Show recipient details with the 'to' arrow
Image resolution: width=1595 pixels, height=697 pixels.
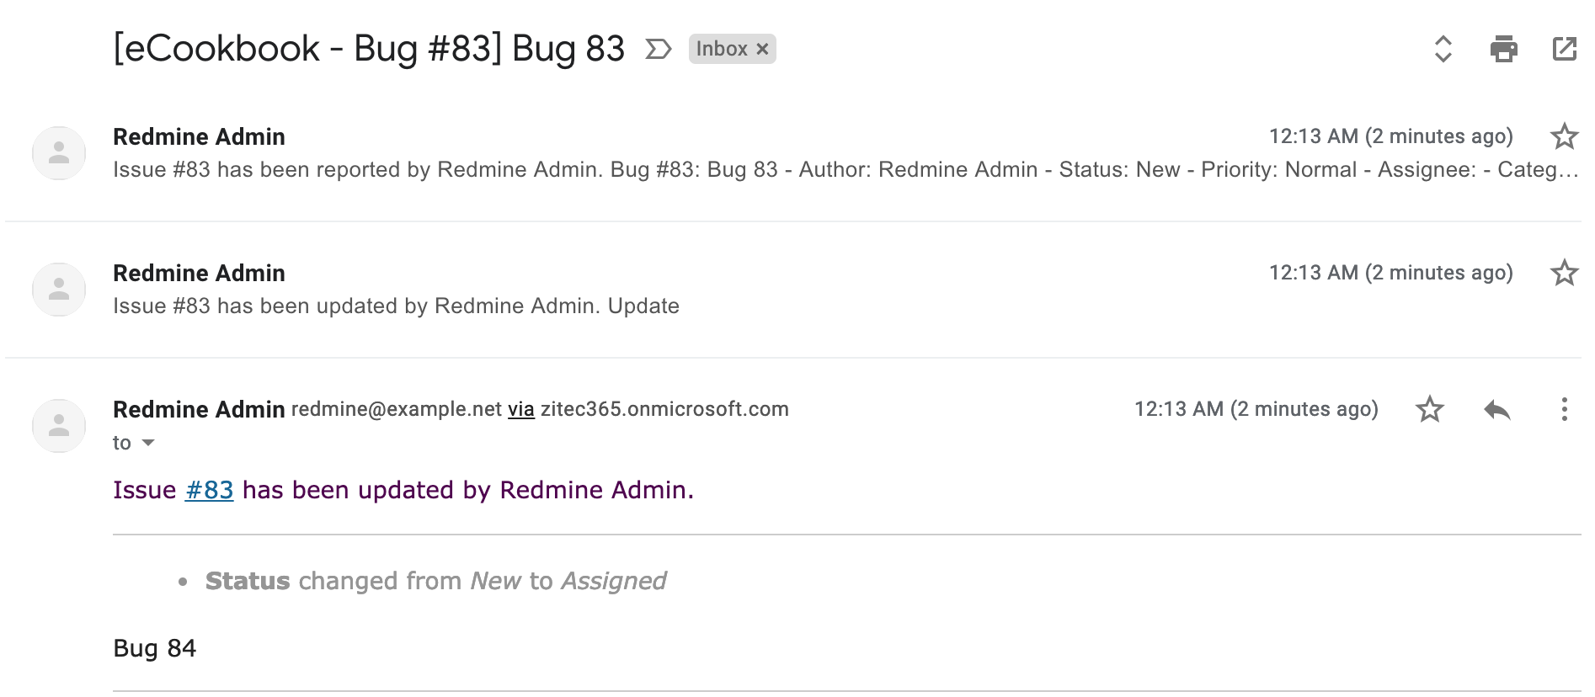148,443
